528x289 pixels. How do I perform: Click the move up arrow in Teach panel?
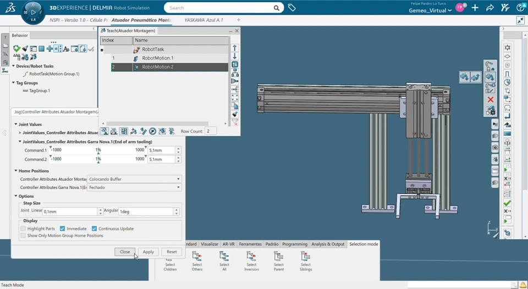(235, 48)
